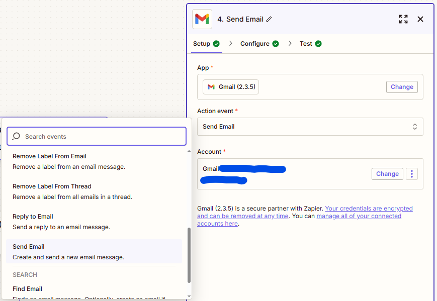Click the scroll down arrow in events list

[x=189, y=296]
